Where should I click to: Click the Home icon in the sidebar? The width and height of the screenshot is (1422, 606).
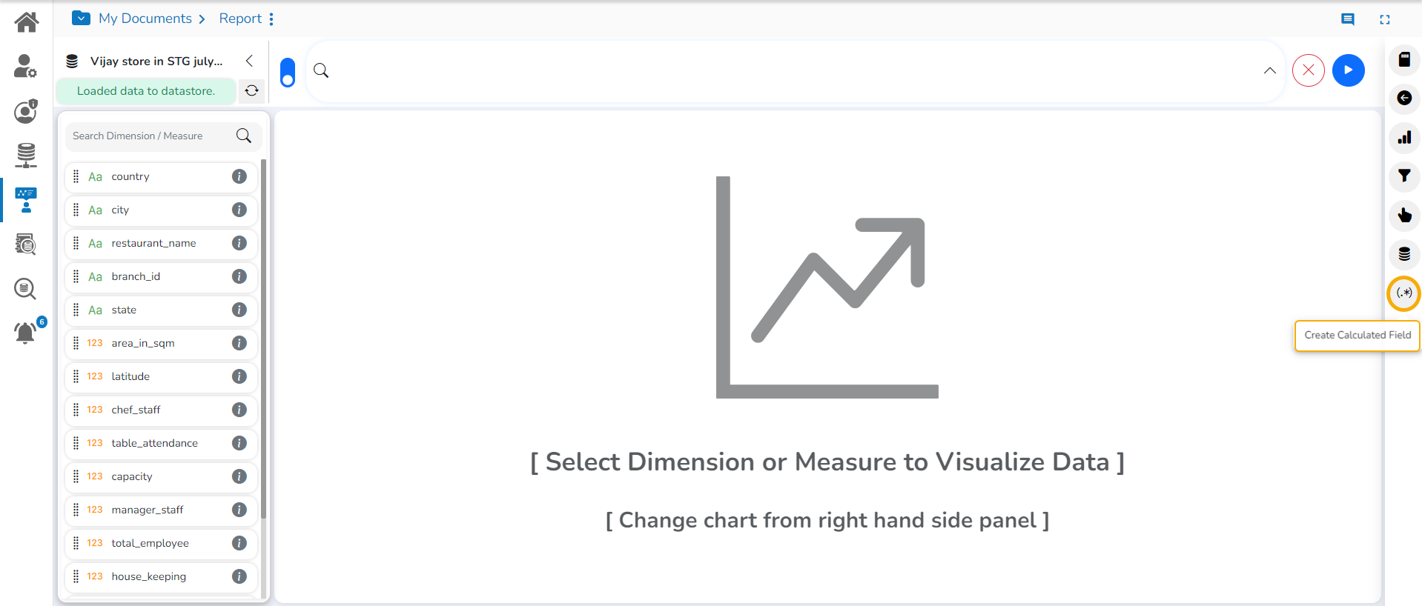click(27, 22)
